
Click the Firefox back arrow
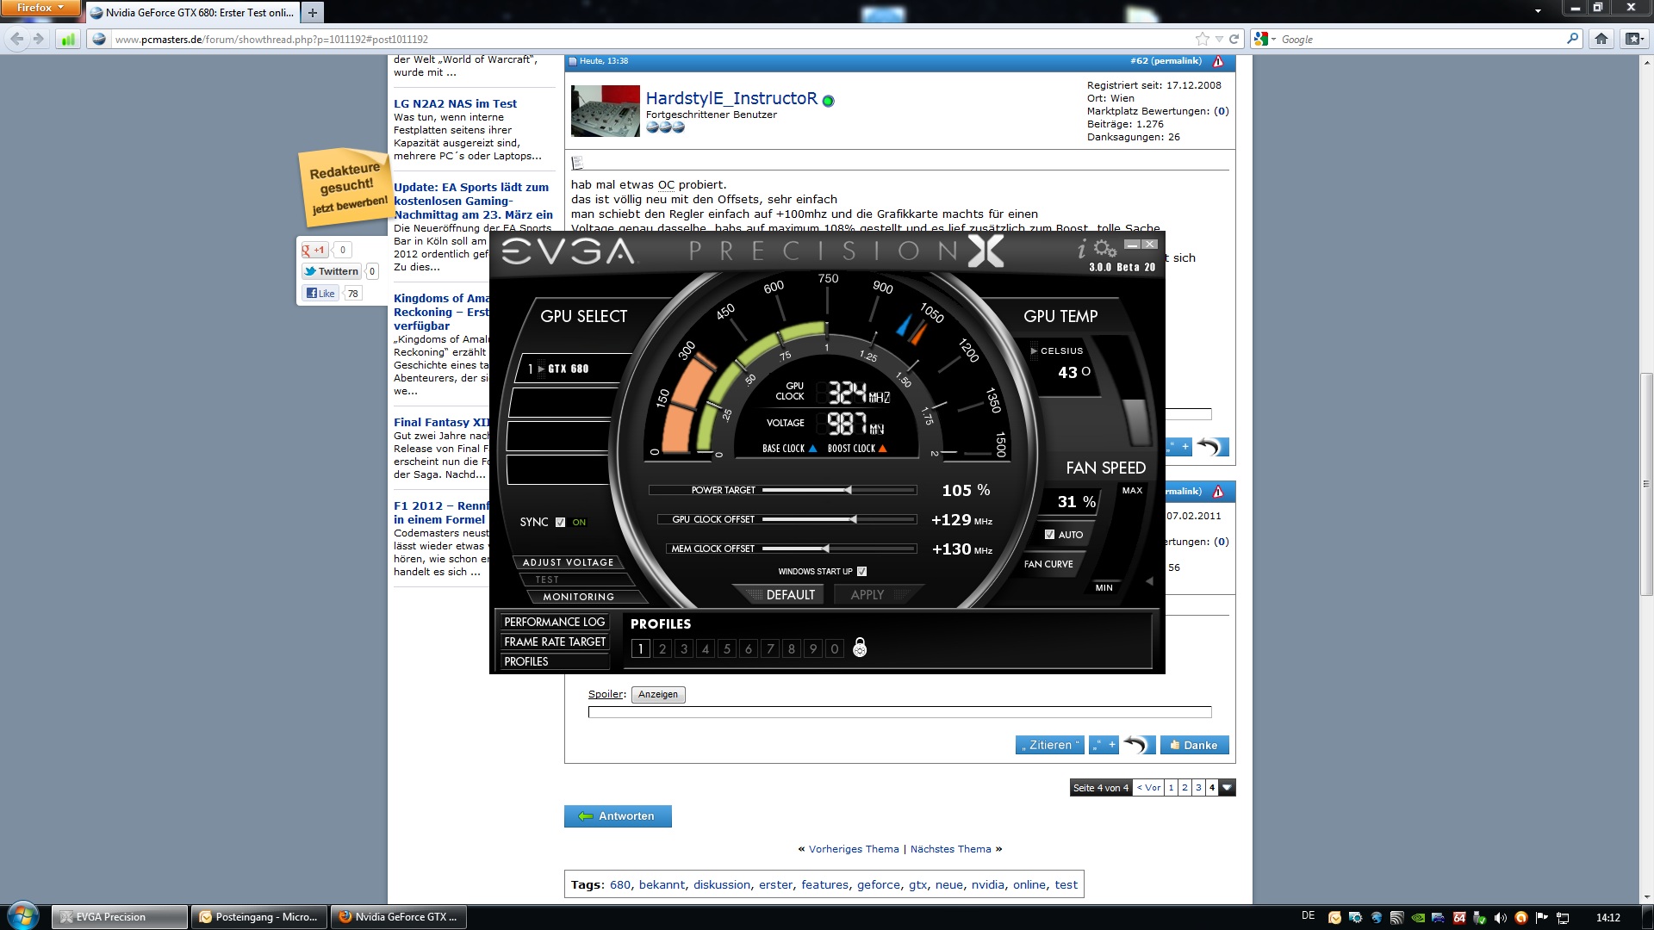pyautogui.click(x=17, y=39)
